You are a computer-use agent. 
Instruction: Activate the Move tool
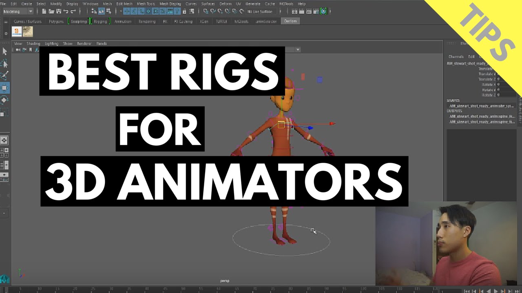(4, 87)
